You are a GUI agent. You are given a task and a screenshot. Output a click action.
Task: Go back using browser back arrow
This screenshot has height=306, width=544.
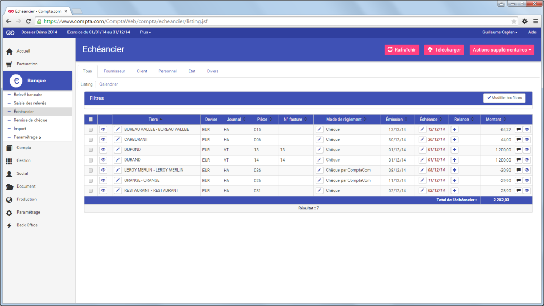(8, 21)
